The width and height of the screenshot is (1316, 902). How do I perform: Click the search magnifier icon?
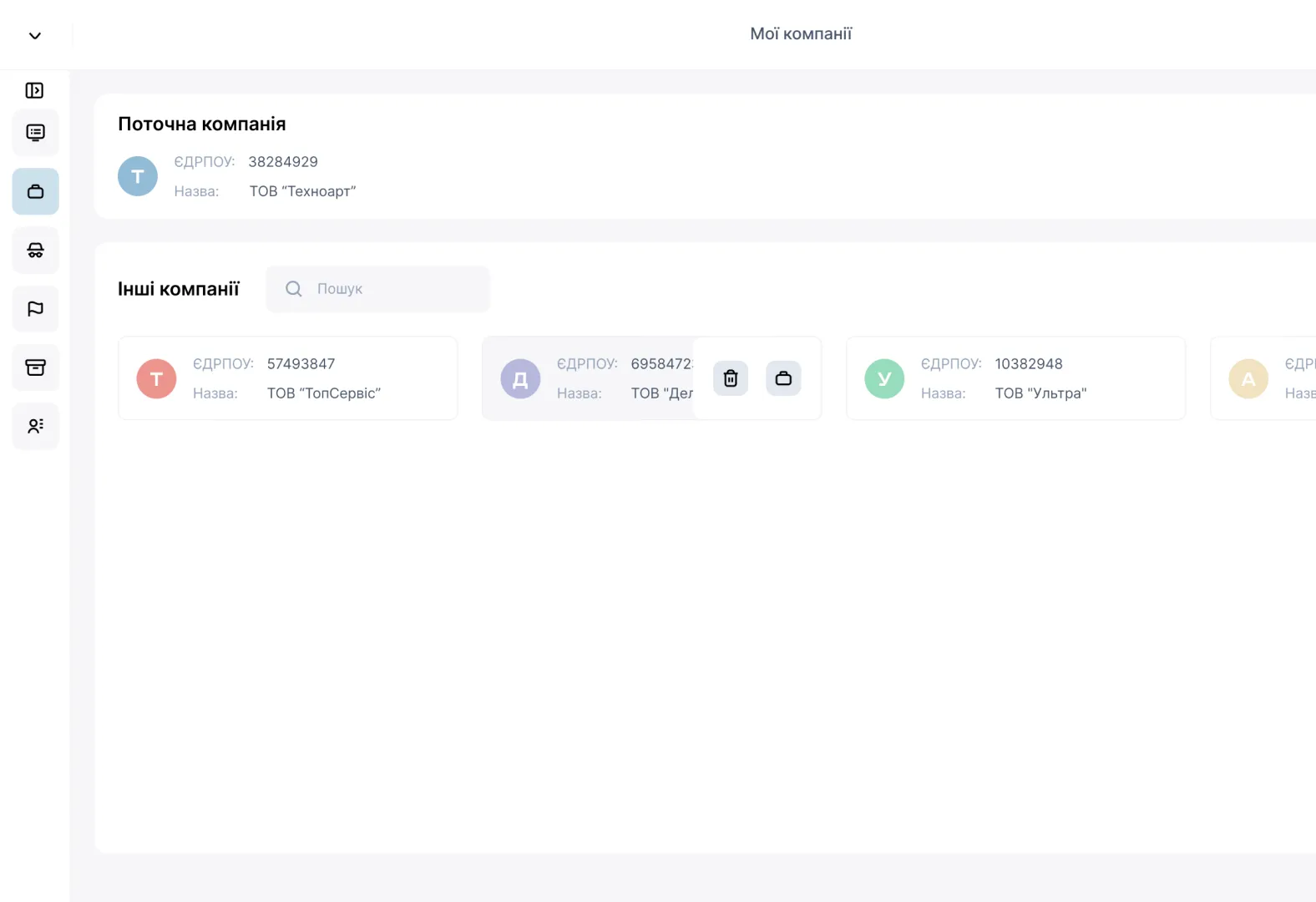[294, 289]
